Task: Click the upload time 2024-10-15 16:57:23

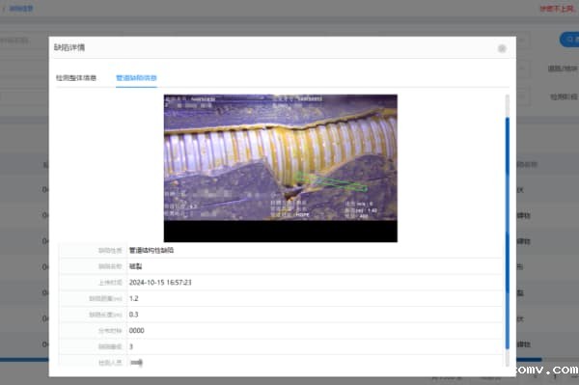Action: (160, 283)
